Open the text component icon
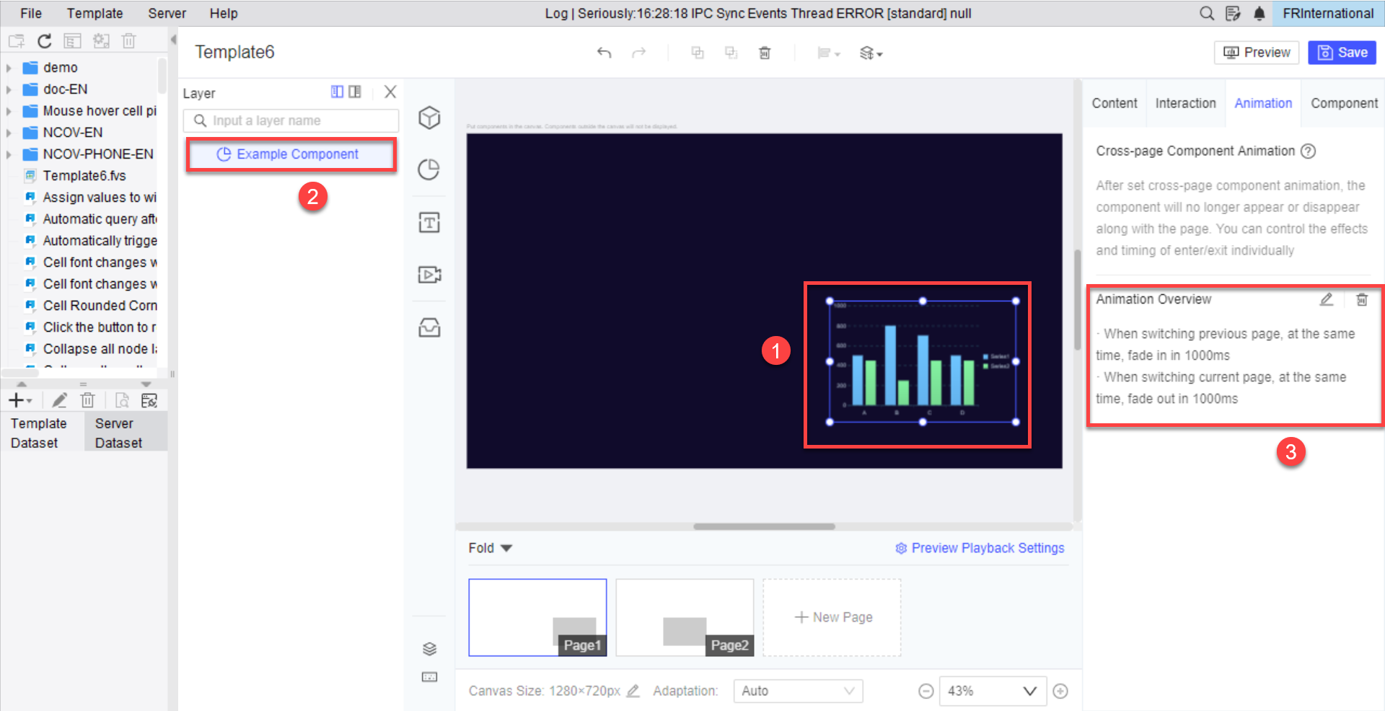This screenshot has width=1385, height=711. (x=429, y=222)
